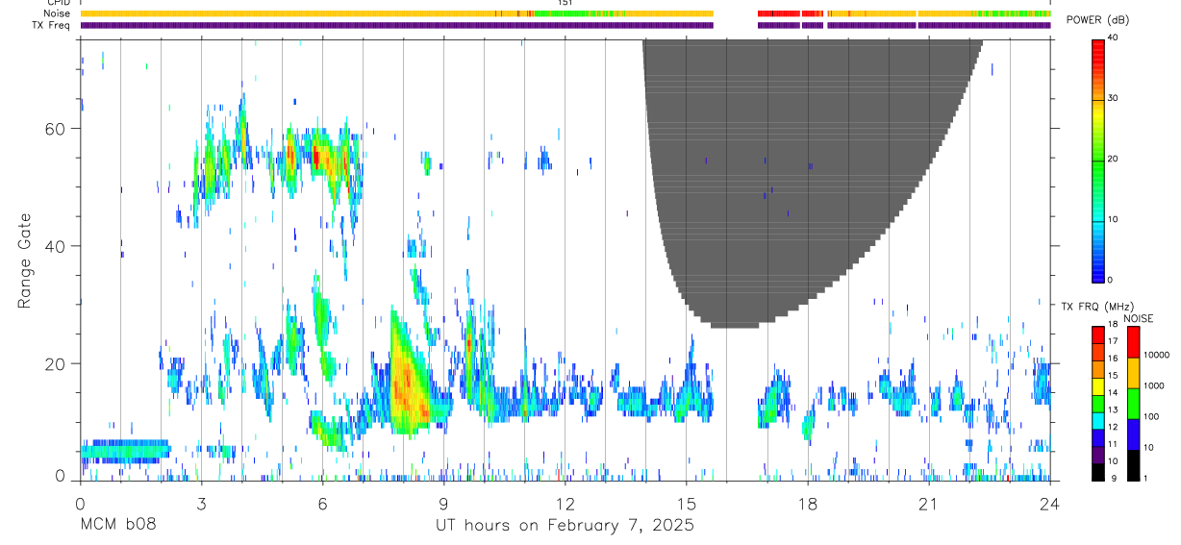Click the 'MCM b08' radar beam label
Image resolution: width=1181 pixels, height=545 pixels.
point(117,526)
